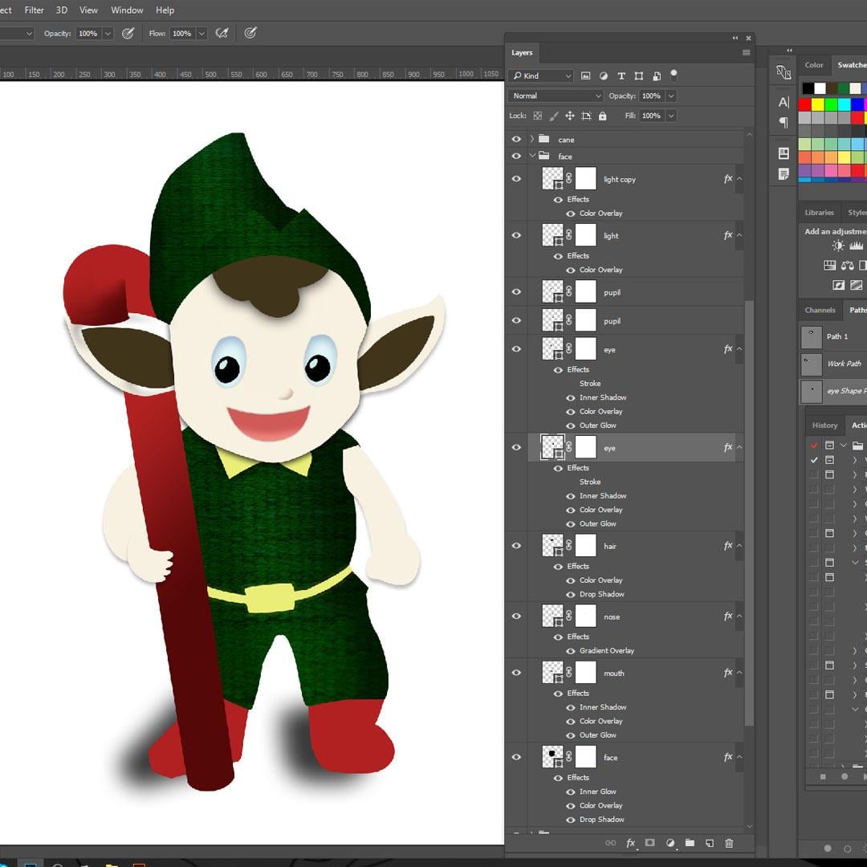Link layers icon at Layers panel bottom
This screenshot has height=867, width=867.
tap(610, 843)
